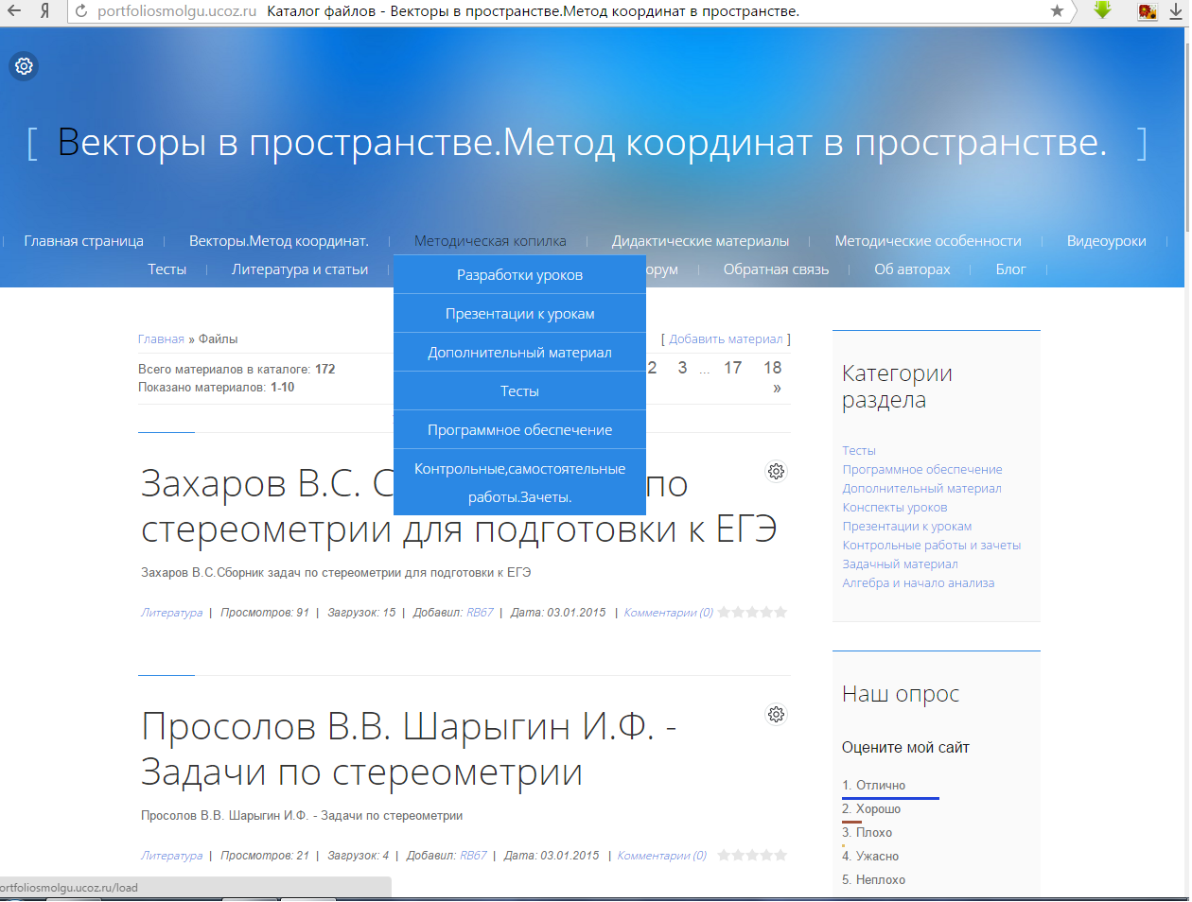Viewport: 1192px width, 902px height.
Task: Open Дополнительный материал category in sidebar
Action: (921, 489)
